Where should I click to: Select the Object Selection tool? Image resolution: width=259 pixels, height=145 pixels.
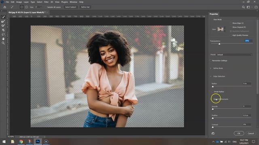tap(3, 30)
